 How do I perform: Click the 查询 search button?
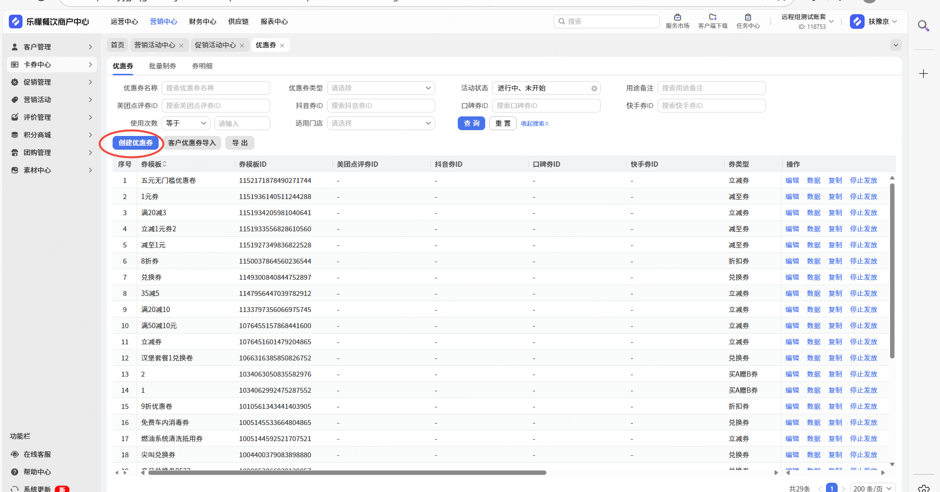pos(471,123)
